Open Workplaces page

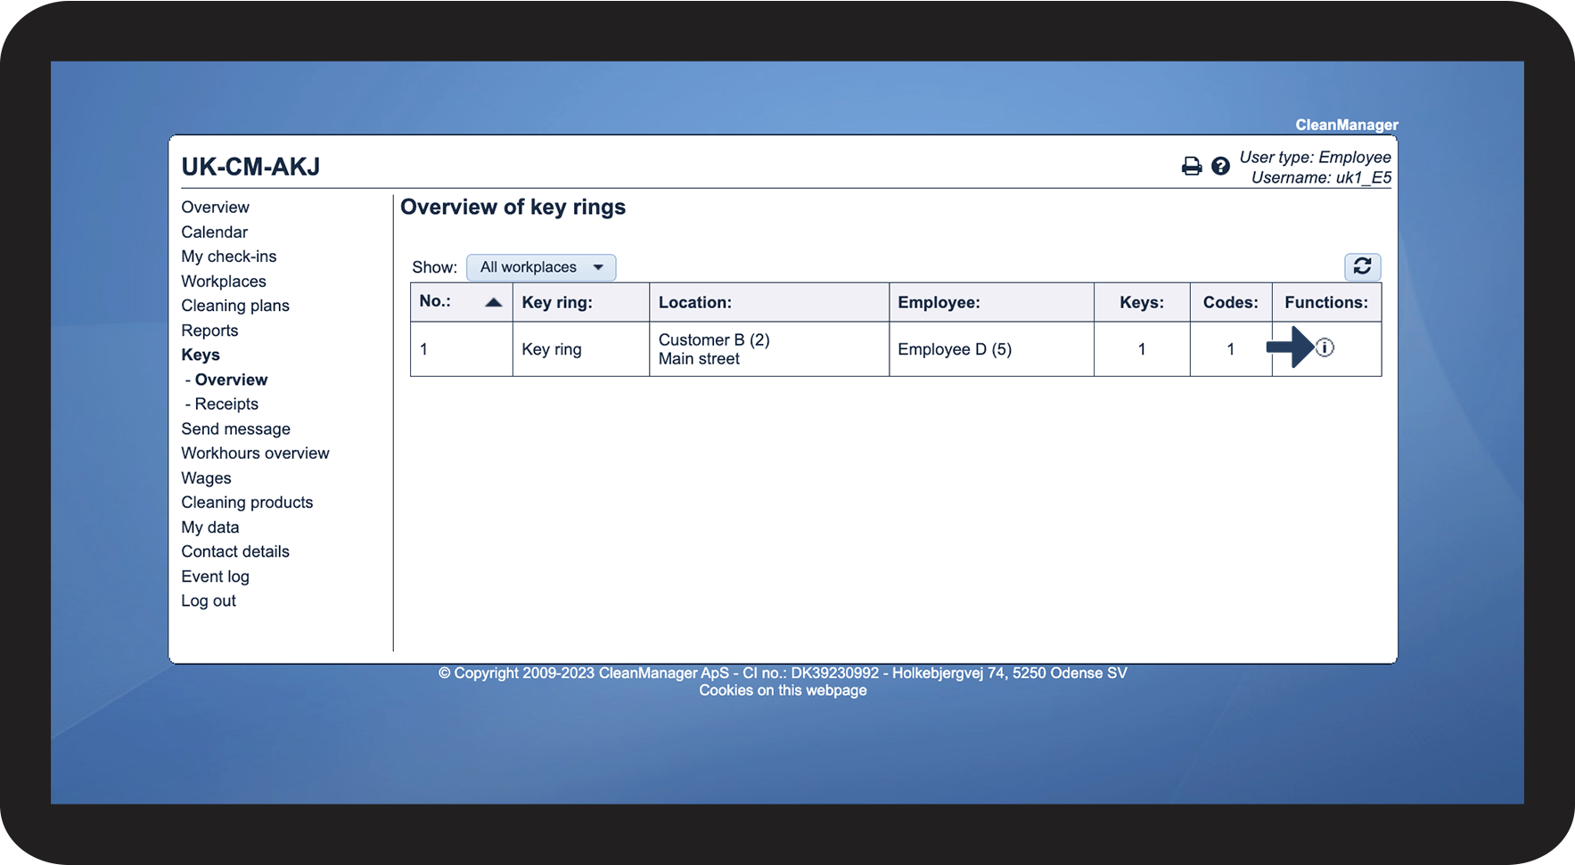tap(224, 282)
